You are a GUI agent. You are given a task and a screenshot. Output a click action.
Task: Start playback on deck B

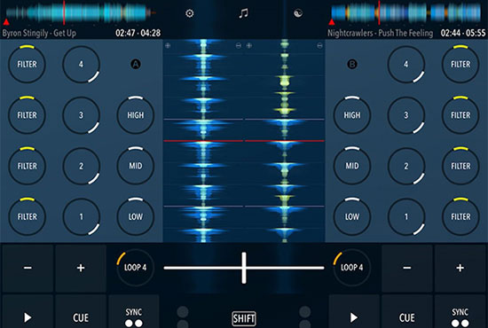(x=354, y=312)
